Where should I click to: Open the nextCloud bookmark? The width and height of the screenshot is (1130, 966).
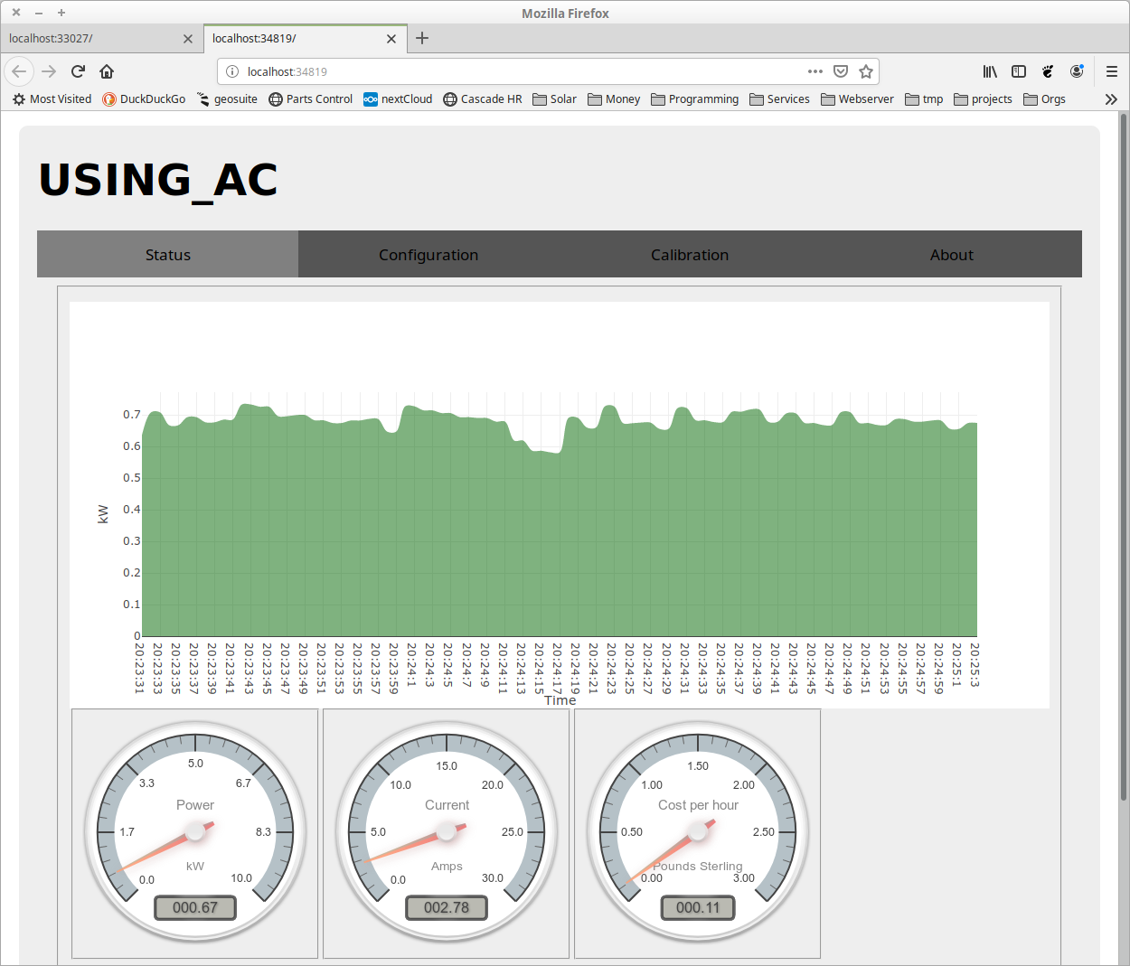(398, 99)
